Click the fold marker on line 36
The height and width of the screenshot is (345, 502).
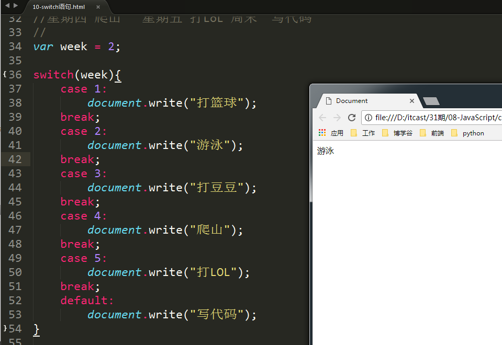click(5, 75)
